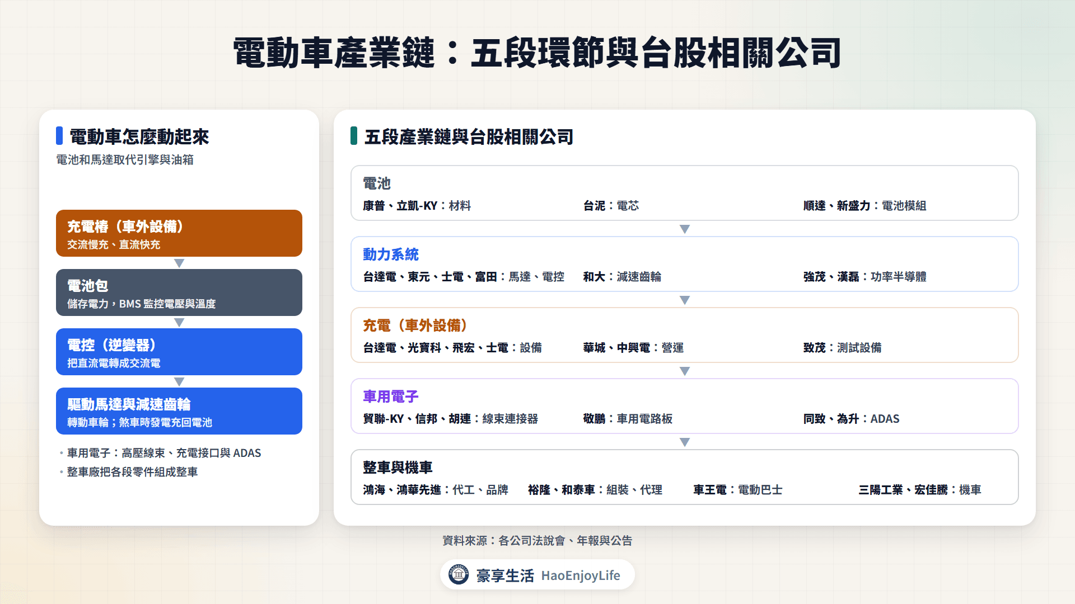
Task: Click the HaoEnjoyLife round logo icon
Action: pos(459,574)
